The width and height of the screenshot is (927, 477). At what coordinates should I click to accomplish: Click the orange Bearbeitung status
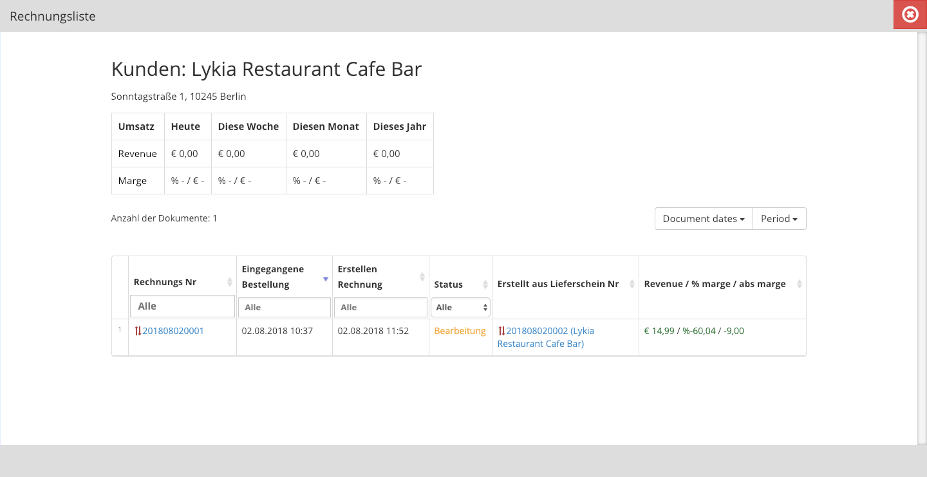pos(460,331)
